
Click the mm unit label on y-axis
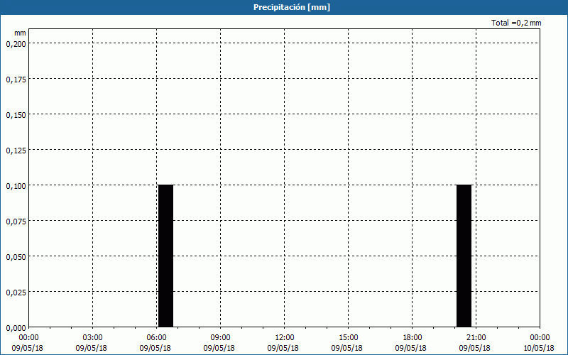click(x=20, y=33)
